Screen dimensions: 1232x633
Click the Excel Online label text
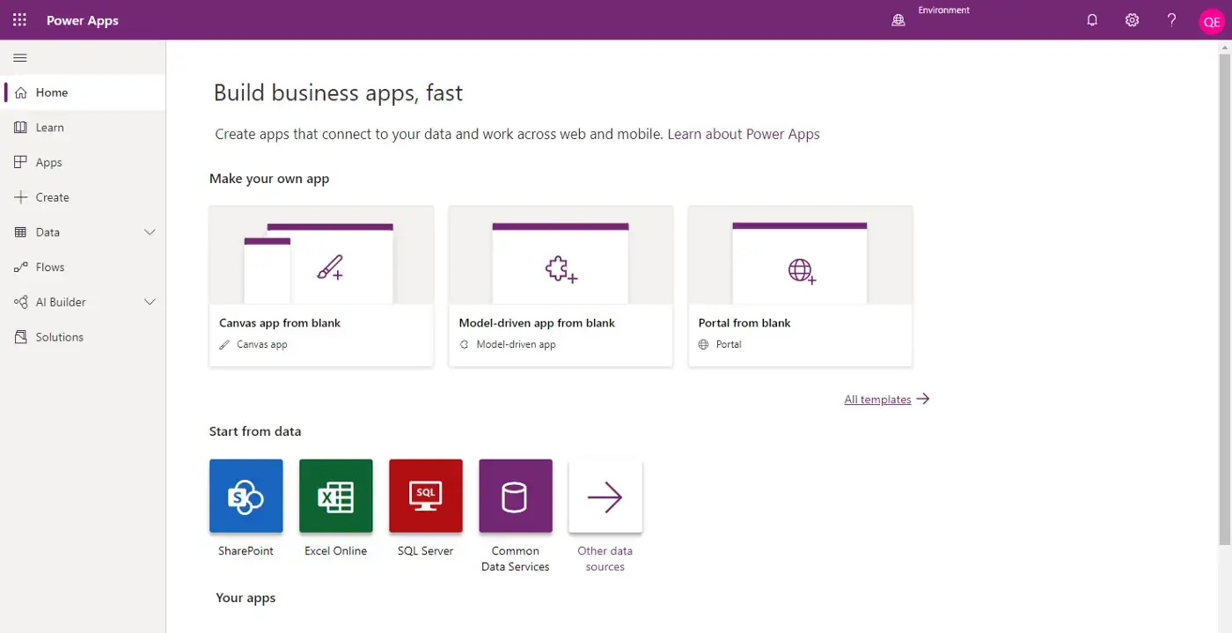[336, 551]
